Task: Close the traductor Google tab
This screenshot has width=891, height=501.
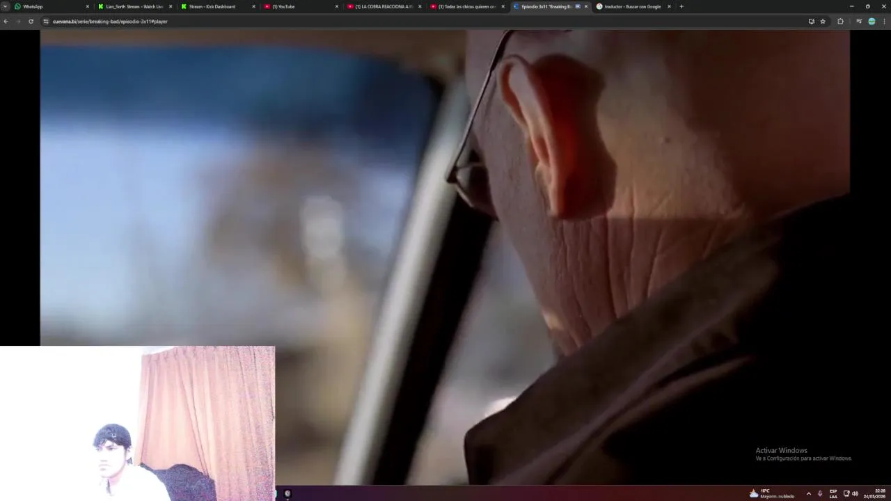Action: tap(669, 6)
